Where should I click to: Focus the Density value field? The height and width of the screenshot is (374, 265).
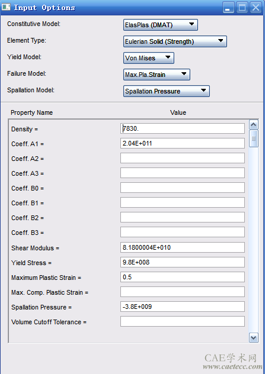(x=183, y=128)
